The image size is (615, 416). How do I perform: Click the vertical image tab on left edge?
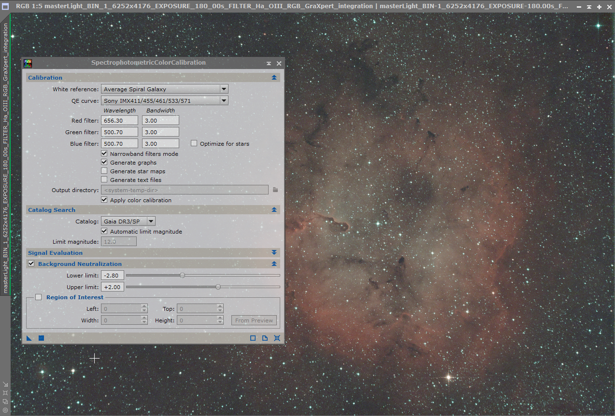tap(6, 158)
